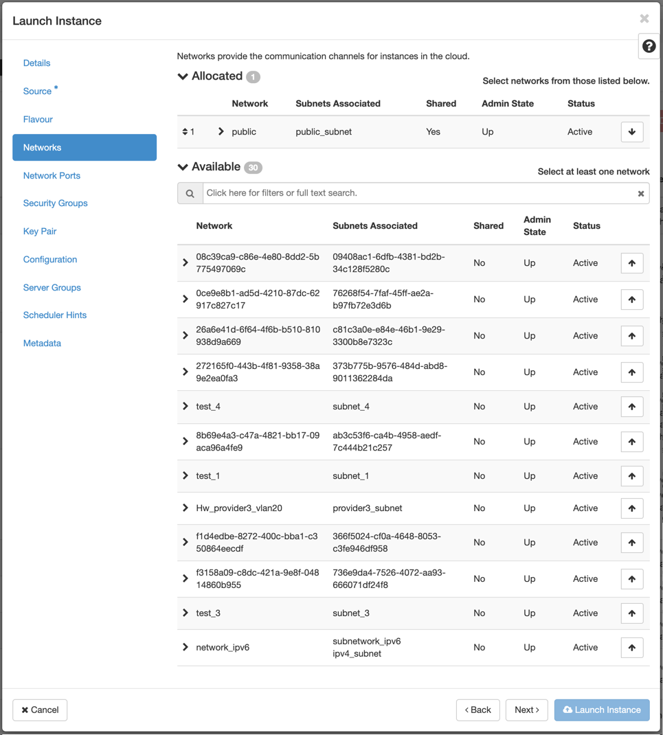Click the Next button
This screenshot has width=663, height=735.
(x=527, y=710)
